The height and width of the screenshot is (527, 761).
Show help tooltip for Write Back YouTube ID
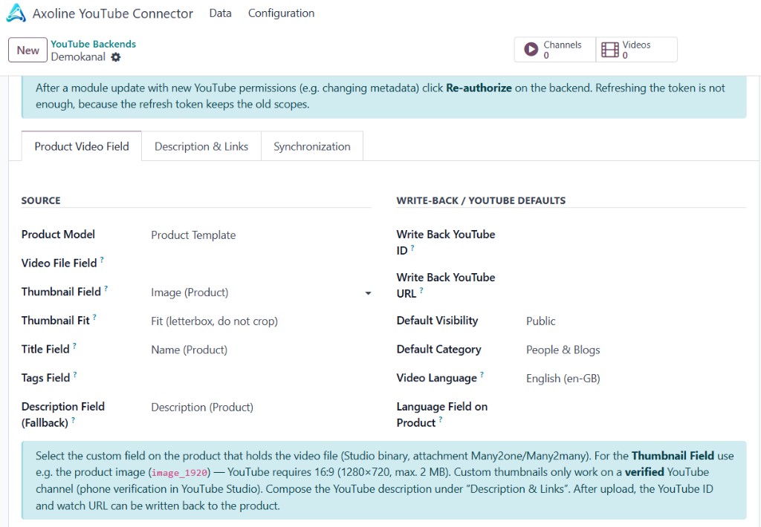point(412,248)
